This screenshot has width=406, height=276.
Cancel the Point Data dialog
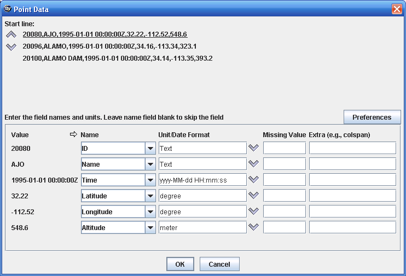coord(219,264)
